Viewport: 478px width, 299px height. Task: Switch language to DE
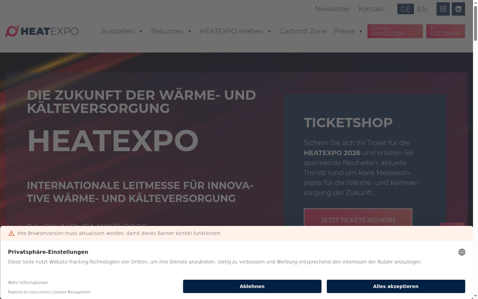click(x=406, y=9)
